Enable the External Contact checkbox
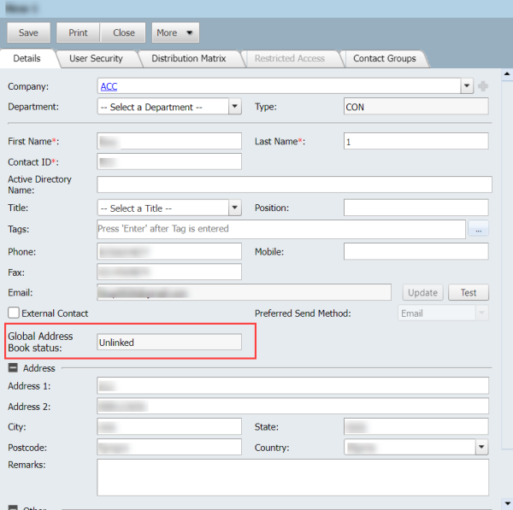The width and height of the screenshot is (513, 510). [14, 314]
